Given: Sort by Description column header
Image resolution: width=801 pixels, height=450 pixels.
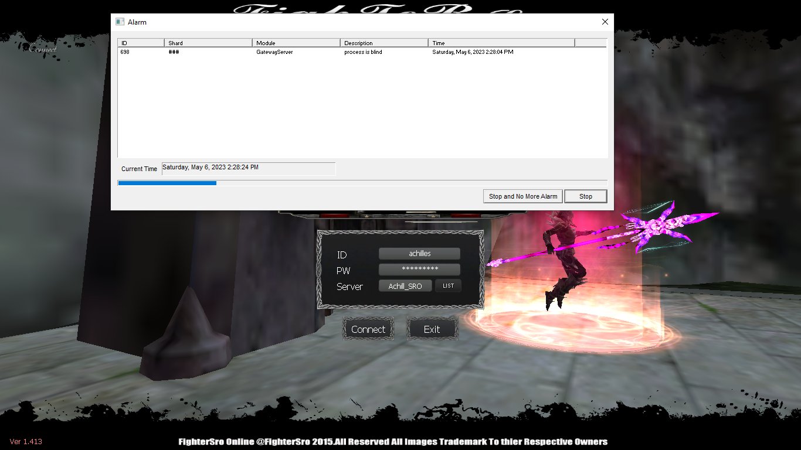Looking at the screenshot, I should point(385,43).
